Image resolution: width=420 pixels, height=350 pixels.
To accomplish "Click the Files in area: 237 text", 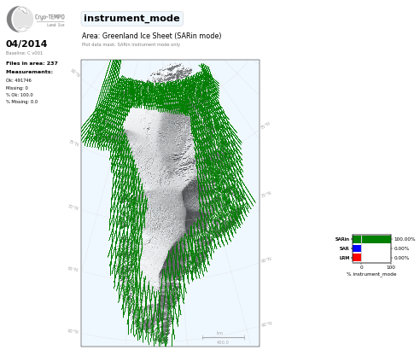I will pos(32,63).
